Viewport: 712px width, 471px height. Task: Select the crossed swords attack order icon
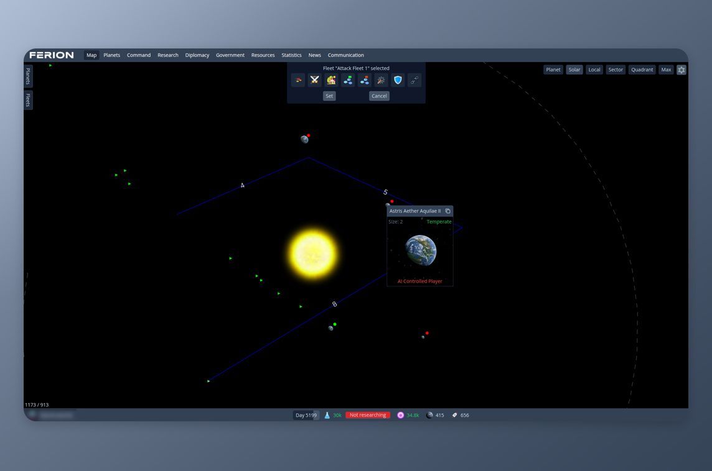pyautogui.click(x=314, y=80)
